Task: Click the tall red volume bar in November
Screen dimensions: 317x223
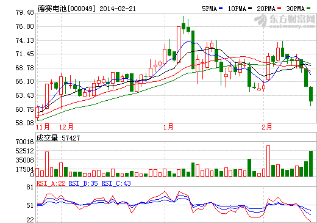Action: 47,164
